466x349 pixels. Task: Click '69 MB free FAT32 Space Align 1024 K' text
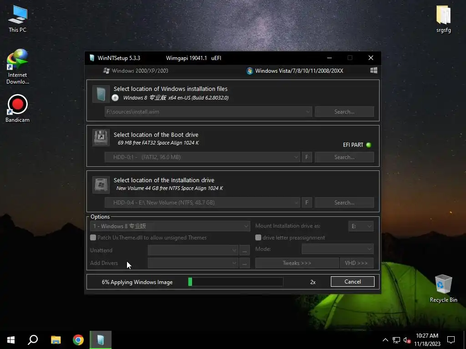tap(158, 143)
